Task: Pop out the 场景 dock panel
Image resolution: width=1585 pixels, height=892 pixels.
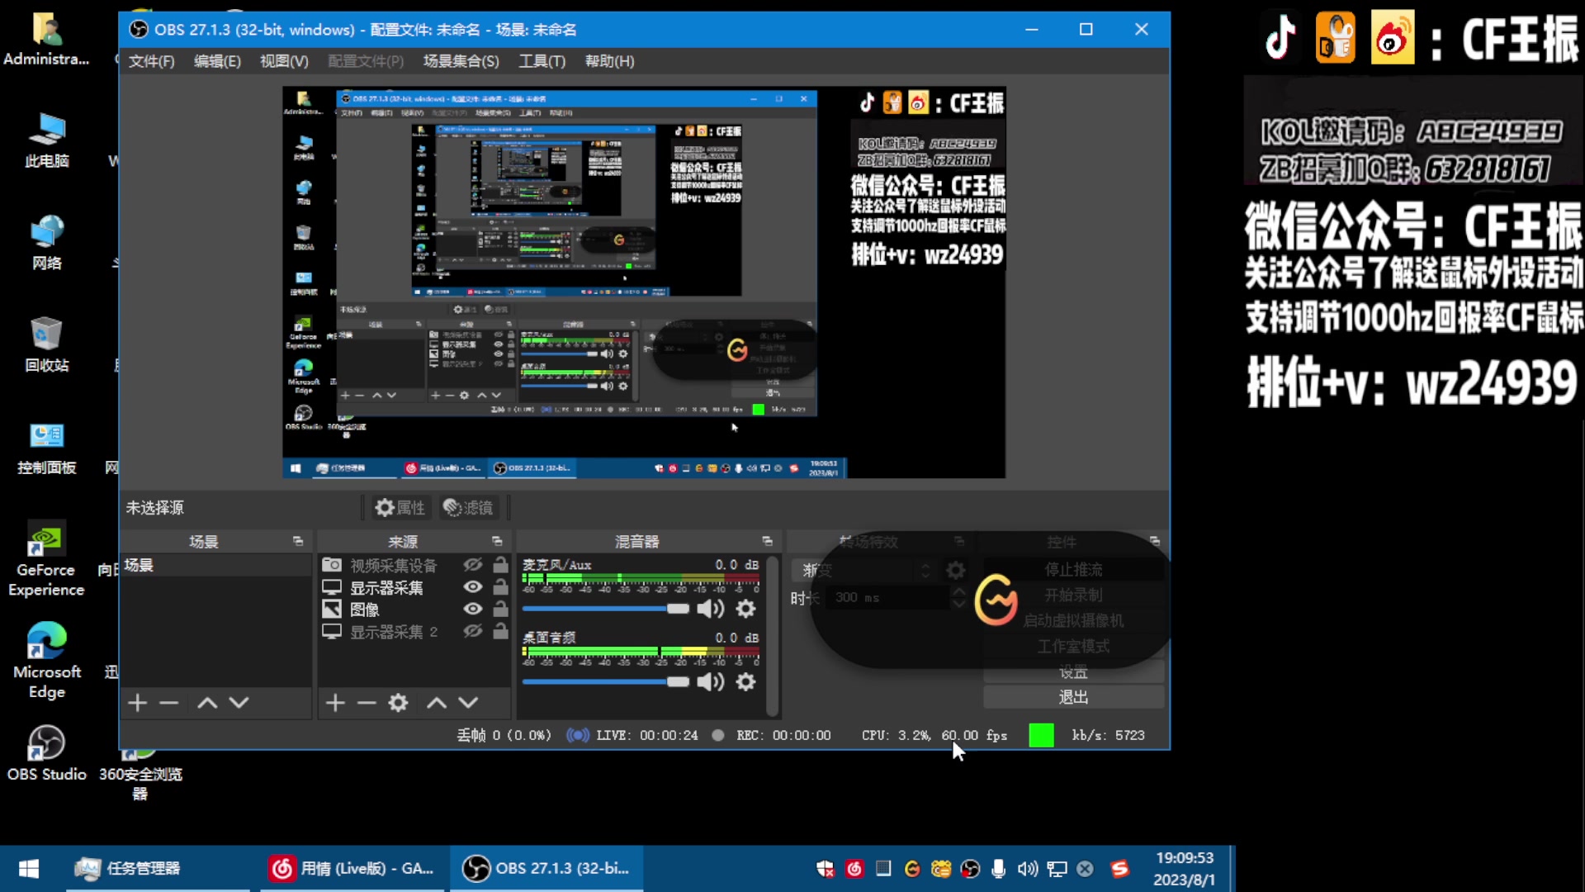Action: (x=298, y=542)
